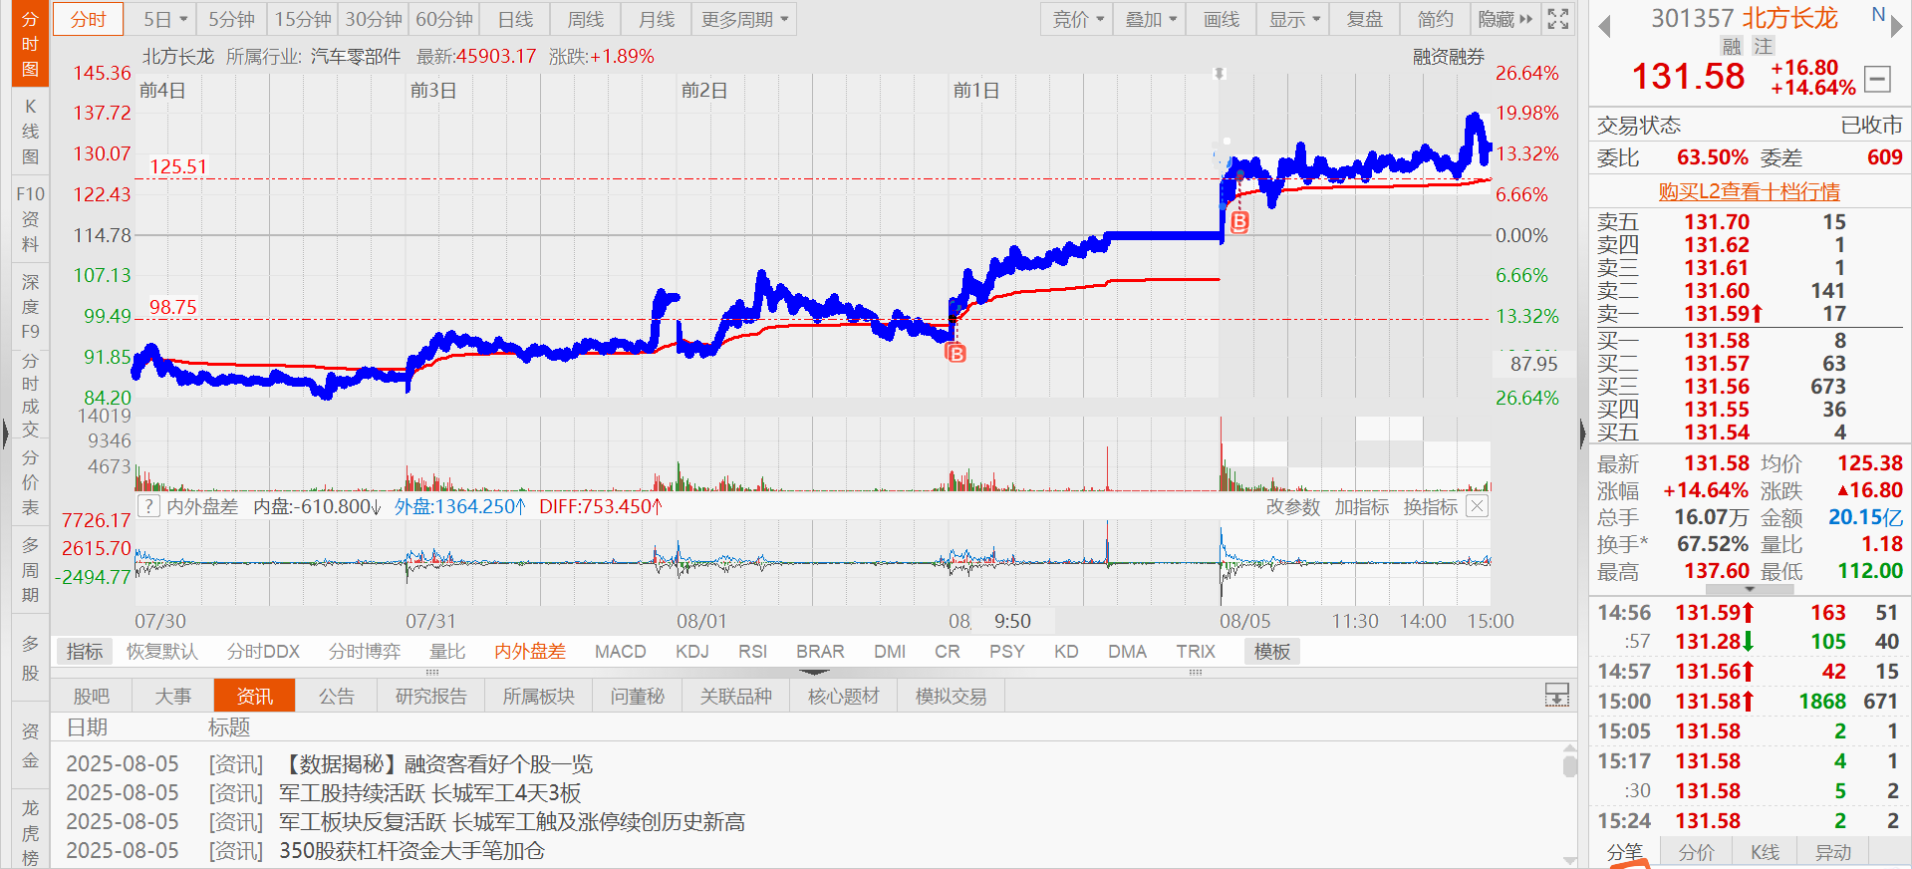Open the 竞价 dropdown
Image resolution: width=1912 pixels, height=869 pixels.
(1078, 19)
